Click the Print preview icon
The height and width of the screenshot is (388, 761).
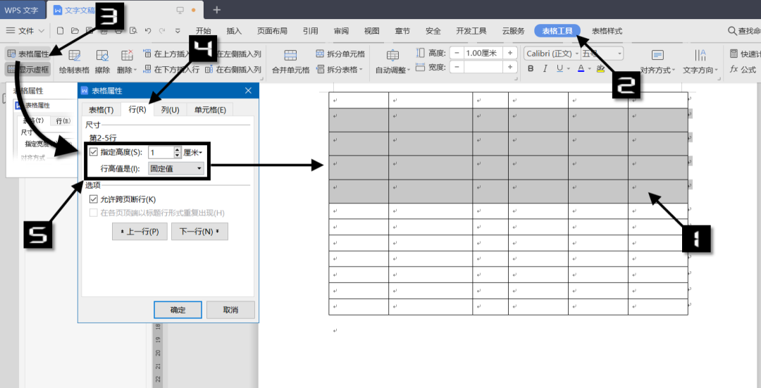[133, 30]
